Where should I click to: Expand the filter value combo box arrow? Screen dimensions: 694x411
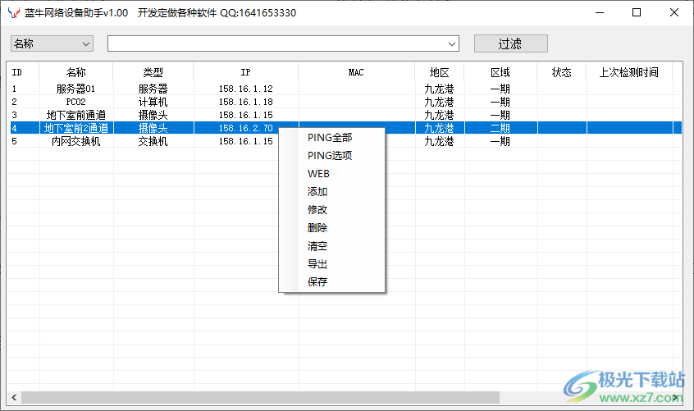pos(451,43)
